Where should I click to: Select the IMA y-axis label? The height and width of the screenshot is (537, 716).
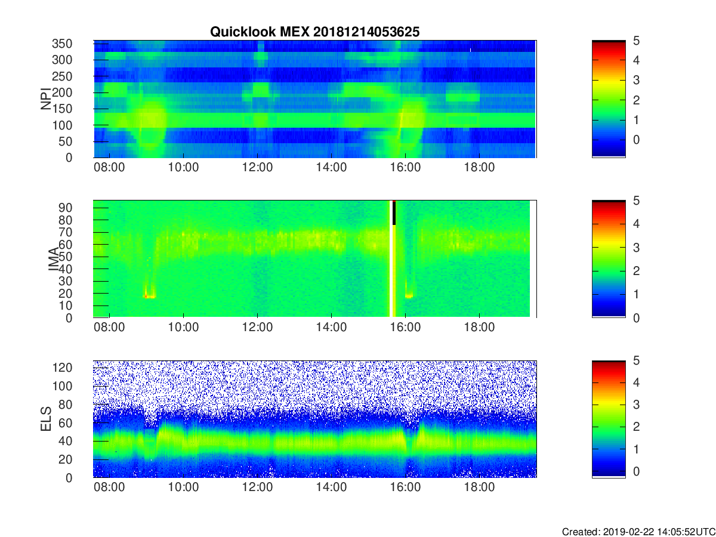(x=54, y=259)
